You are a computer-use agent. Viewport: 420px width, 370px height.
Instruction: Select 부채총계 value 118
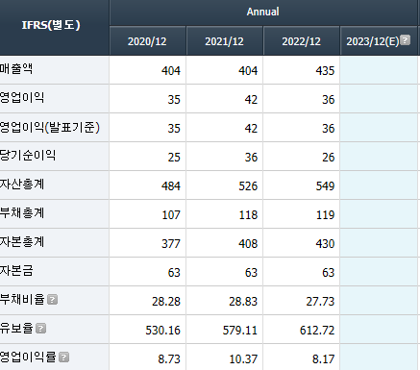click(x=248, y=215)
